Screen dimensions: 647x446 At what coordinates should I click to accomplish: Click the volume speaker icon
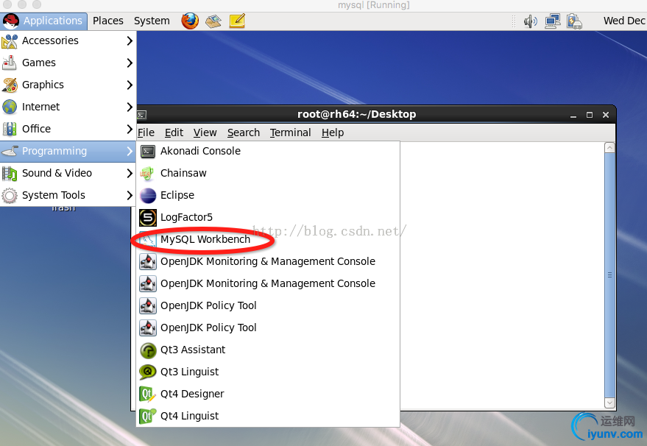point(530,21)
